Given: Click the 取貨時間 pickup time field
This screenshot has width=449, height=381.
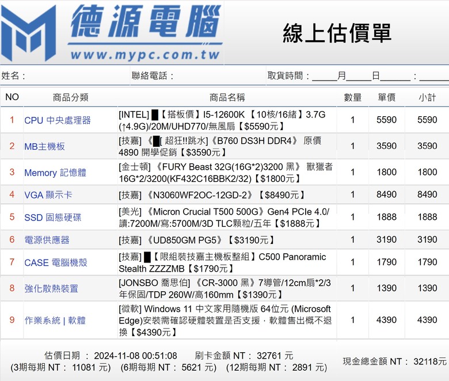Looking at the screenshot, I should [x=358, y=76].
